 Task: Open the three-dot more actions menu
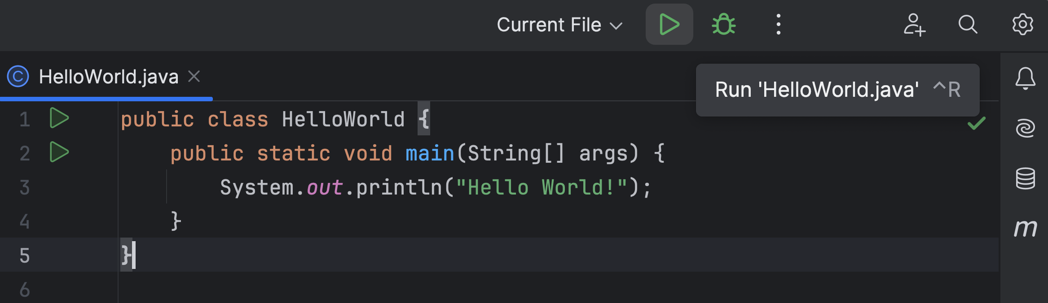coord(778,25)
